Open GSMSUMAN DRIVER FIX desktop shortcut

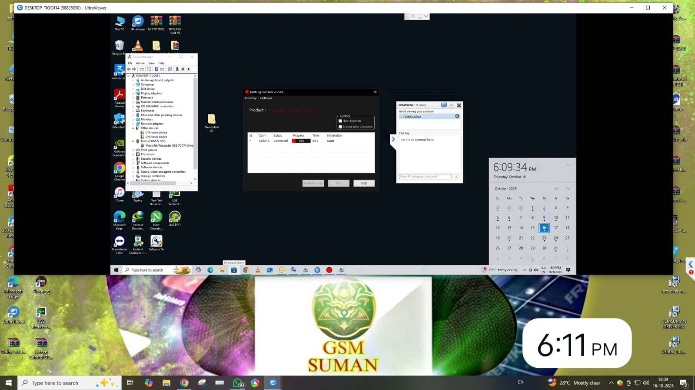point(674,312)
